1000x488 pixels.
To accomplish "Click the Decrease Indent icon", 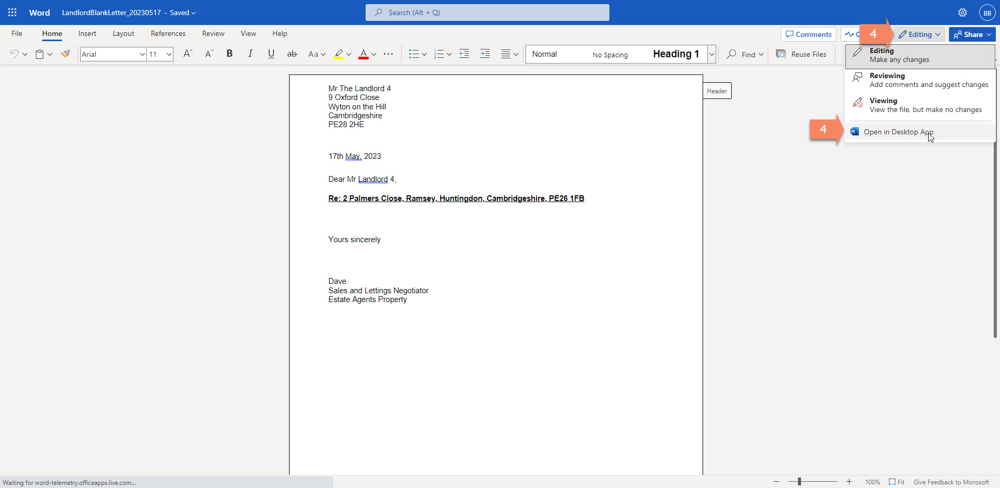I will pos(464,54).
